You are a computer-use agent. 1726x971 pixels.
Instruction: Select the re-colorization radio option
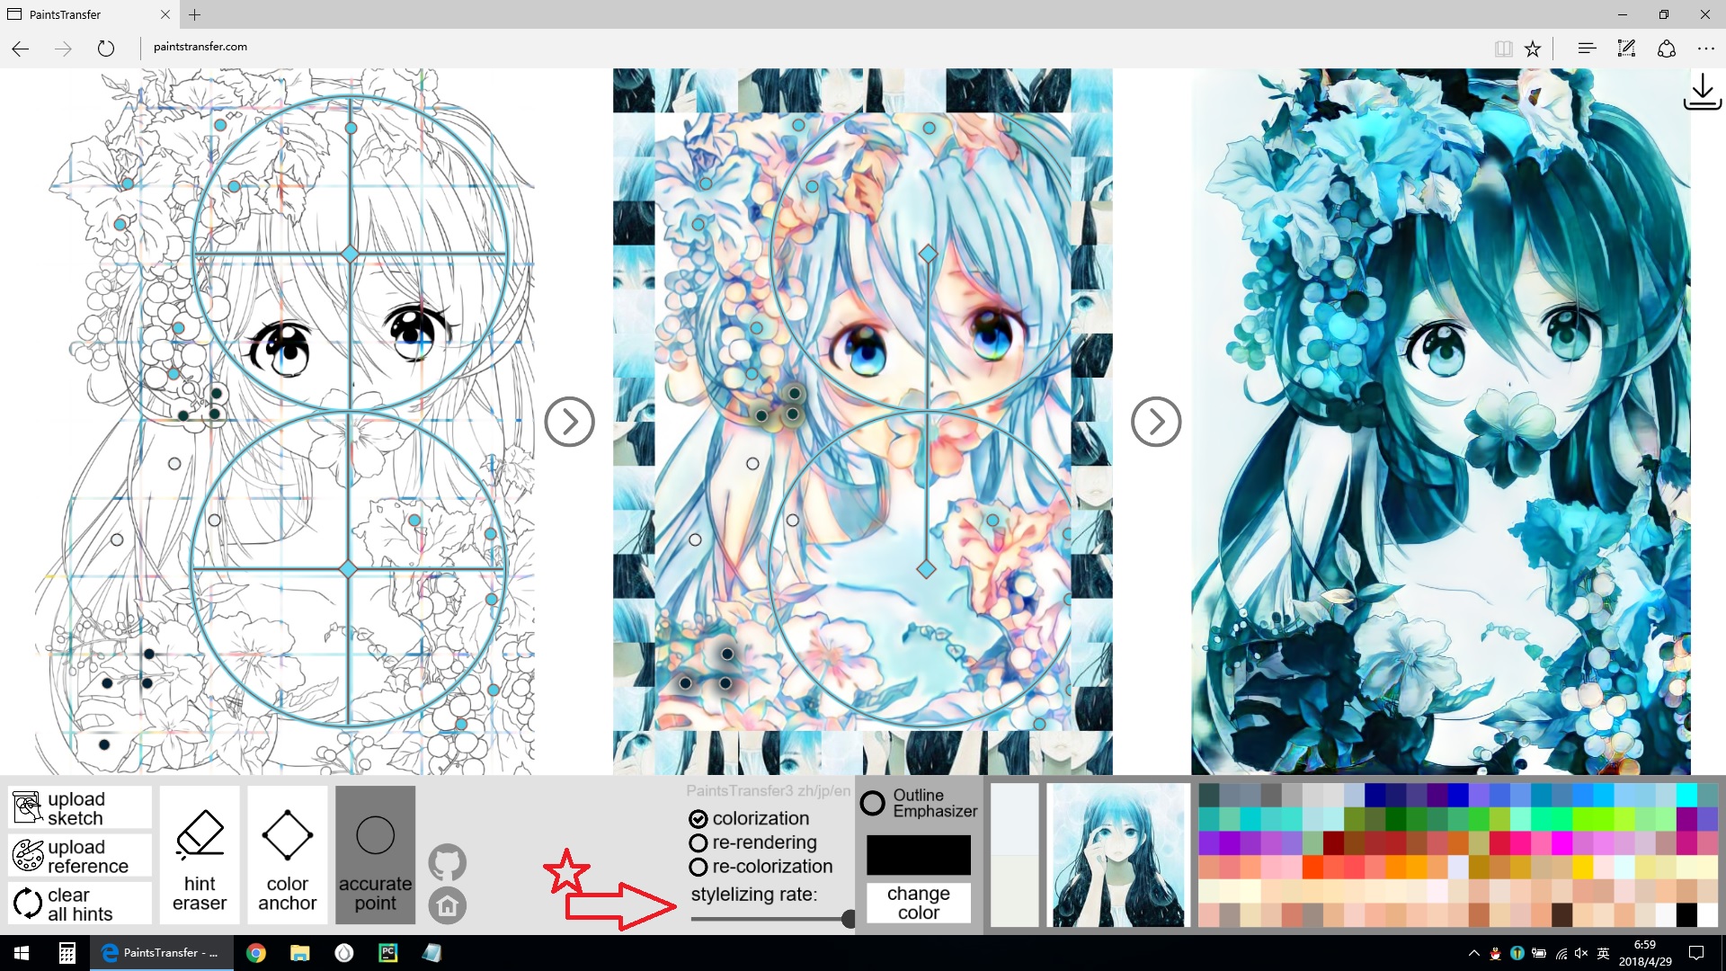pyautogui.click(x=698, y=868)
